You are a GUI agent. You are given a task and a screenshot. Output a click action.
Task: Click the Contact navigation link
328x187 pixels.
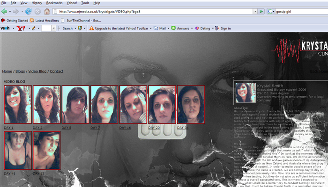(x=57, y=71)
